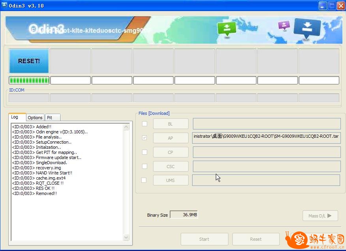Click the CSC file path field
Image resolution: width=346 pixels, height=251 pixels.
click(x=267, y=166)
